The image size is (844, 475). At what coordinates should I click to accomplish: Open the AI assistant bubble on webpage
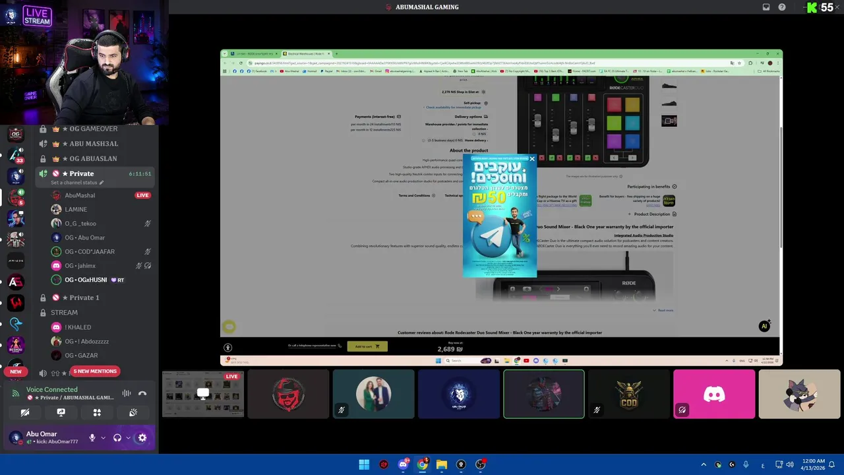[764, 326]
